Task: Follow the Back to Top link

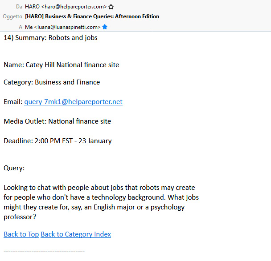Action: pos(21,234)
